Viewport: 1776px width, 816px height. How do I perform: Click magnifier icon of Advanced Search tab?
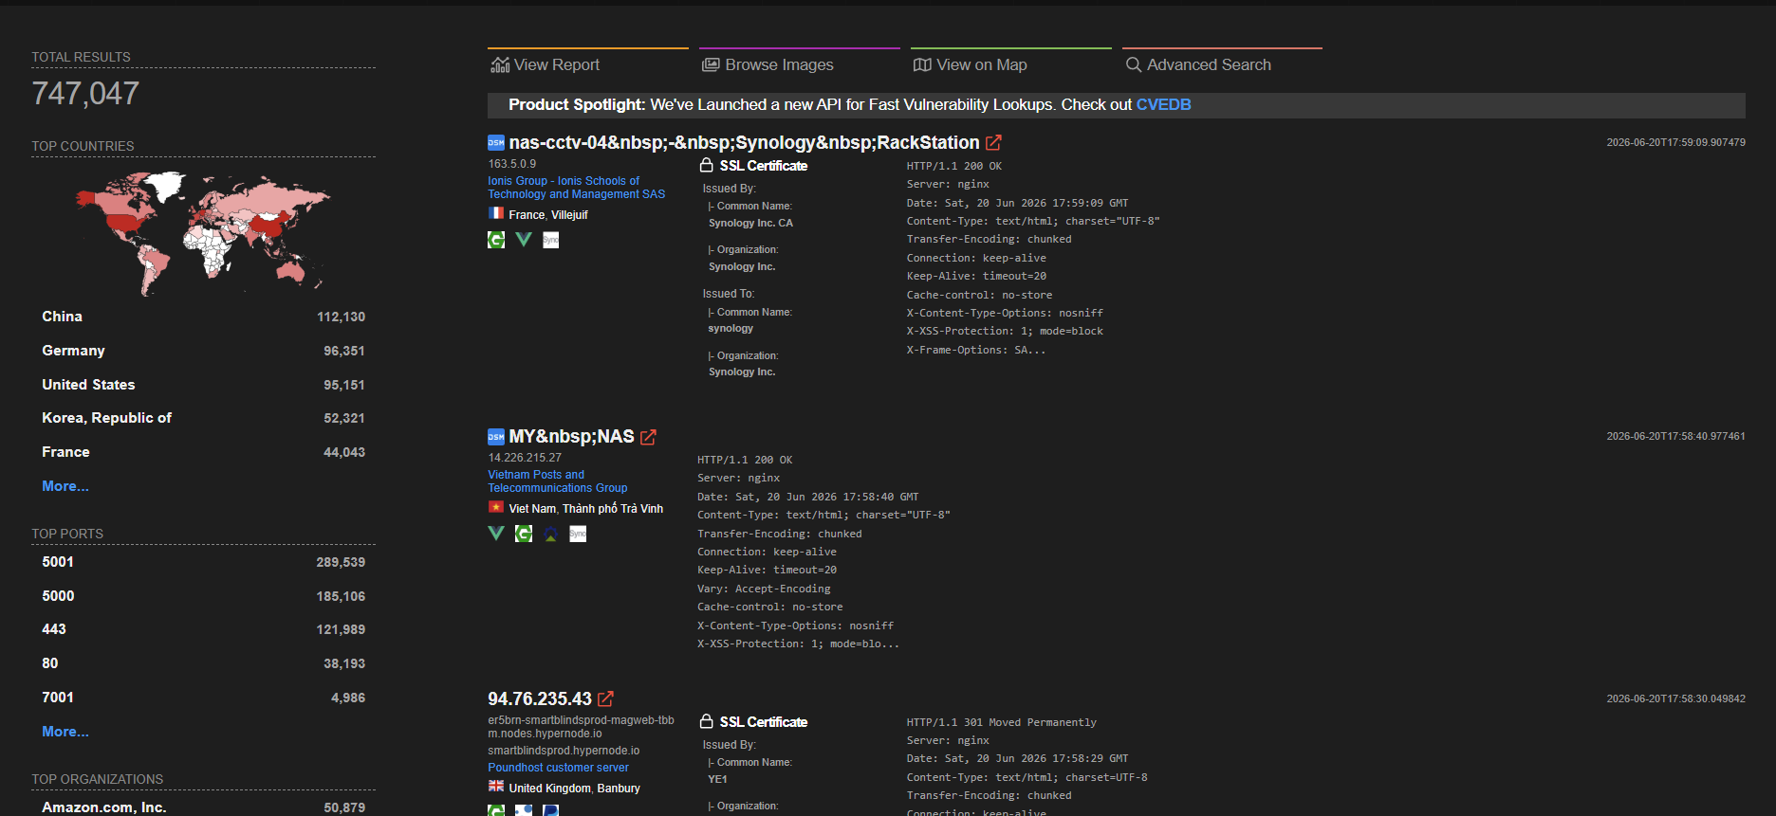coord(1134,64)
